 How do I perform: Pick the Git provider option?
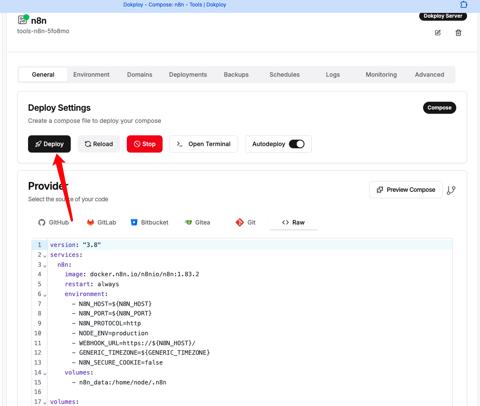245,222
